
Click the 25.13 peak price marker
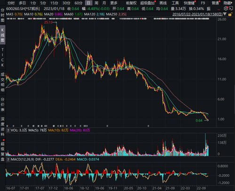[x=48, y=22]
